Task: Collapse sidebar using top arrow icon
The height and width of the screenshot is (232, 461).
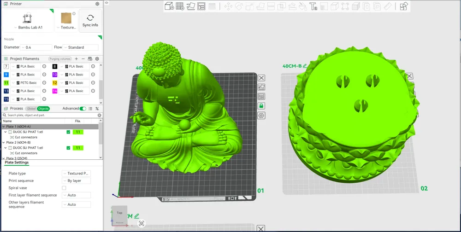Action: tap(106, 3)
